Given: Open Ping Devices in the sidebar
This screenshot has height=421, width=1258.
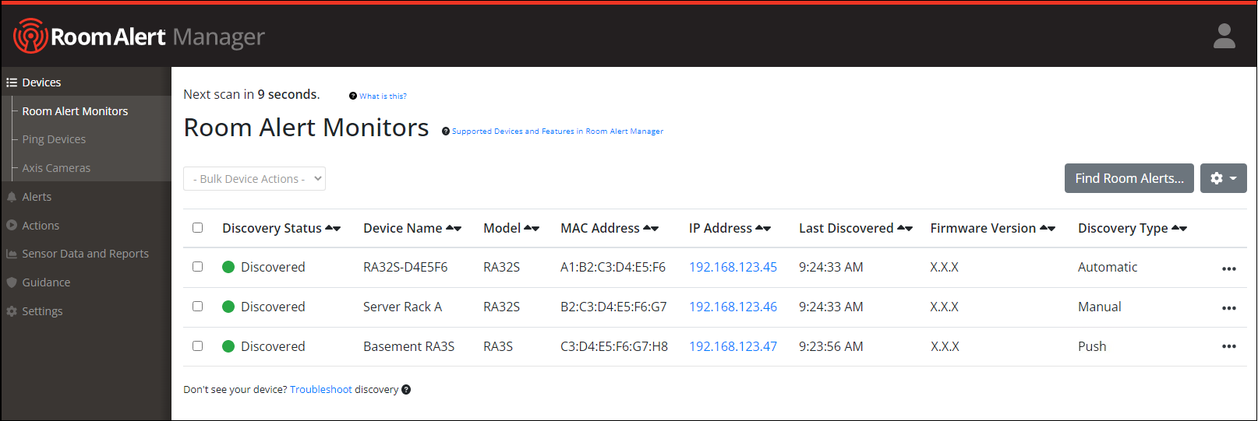Looking at the screenshot, I should 54,139.
